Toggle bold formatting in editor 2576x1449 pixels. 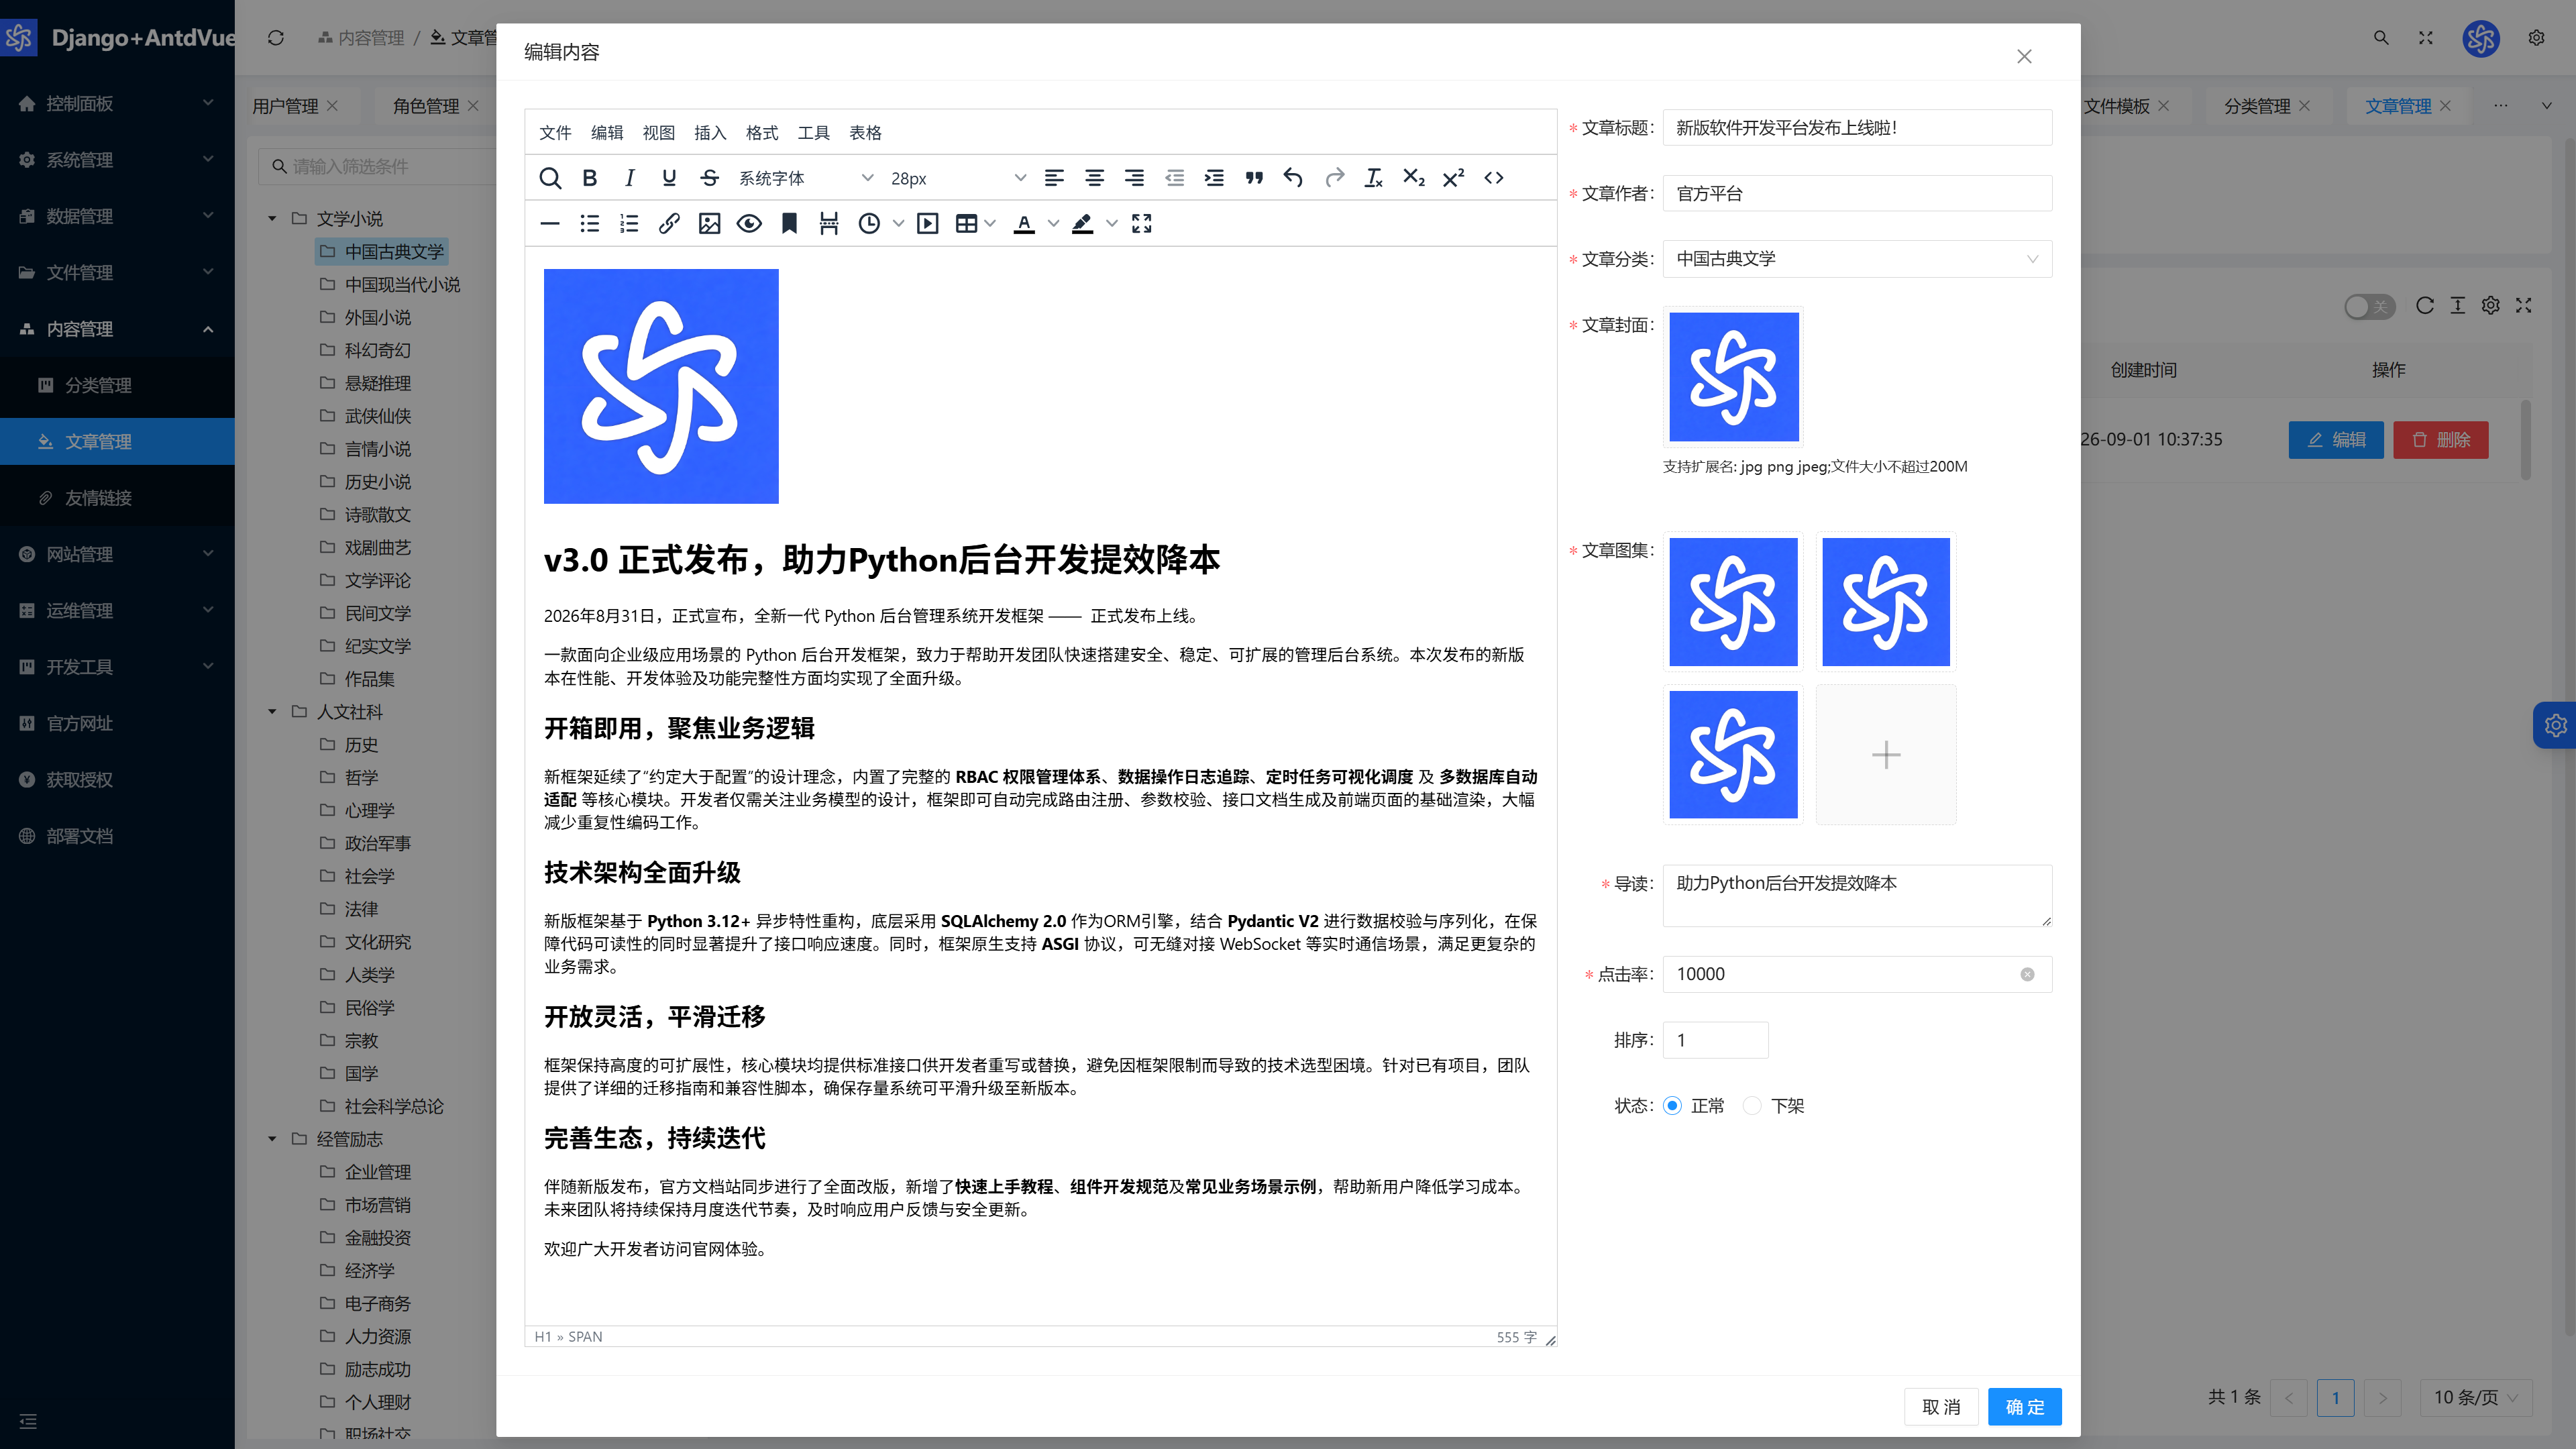pos(590,178)
